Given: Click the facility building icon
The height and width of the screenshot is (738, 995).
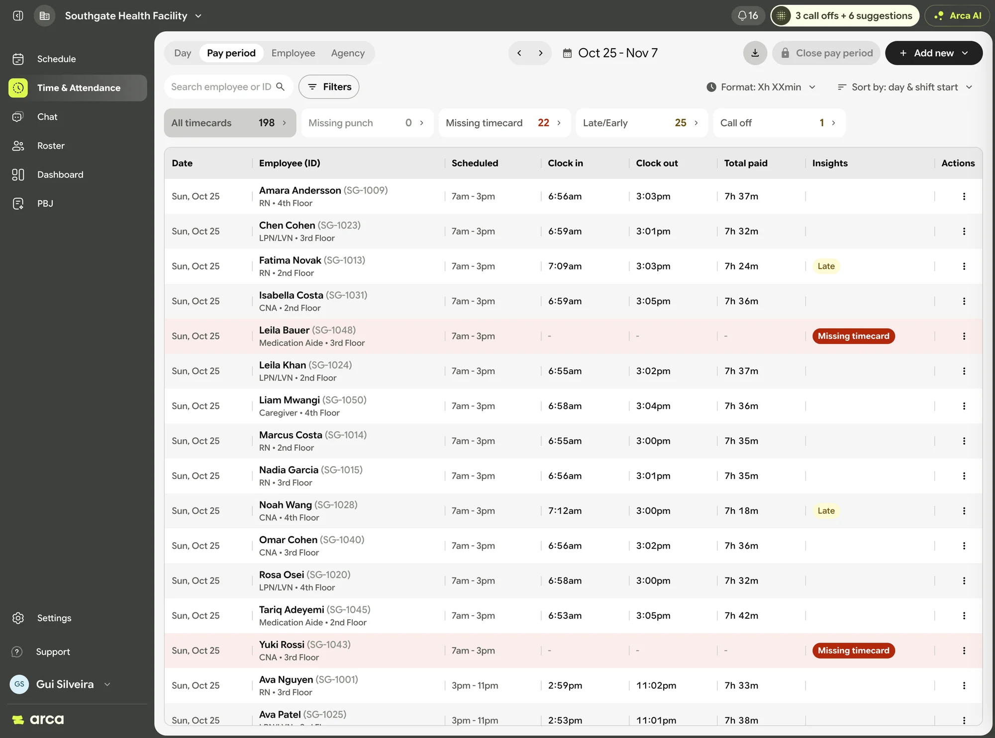Looking at the screenshot, I should point(45,16).
